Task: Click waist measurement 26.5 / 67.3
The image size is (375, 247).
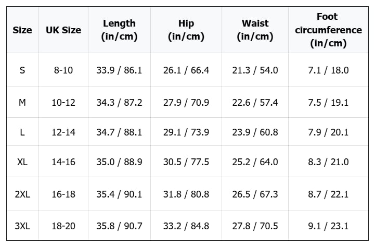Action: coord(255,194)
